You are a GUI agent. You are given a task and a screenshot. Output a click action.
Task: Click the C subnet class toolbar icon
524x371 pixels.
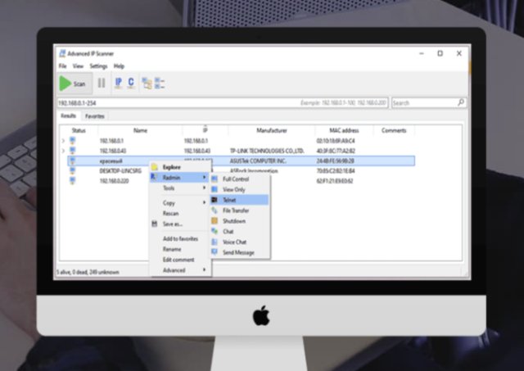click(131, 83)
